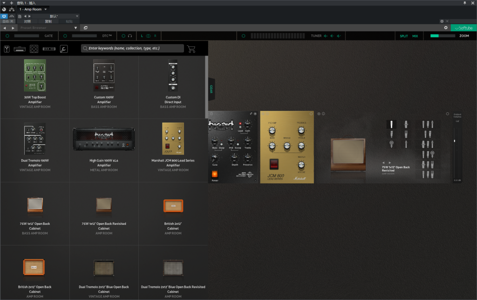Toggle the Scoop switch on the amp
The height and width of the screenshot is (300, 477).
coord(238,144)
